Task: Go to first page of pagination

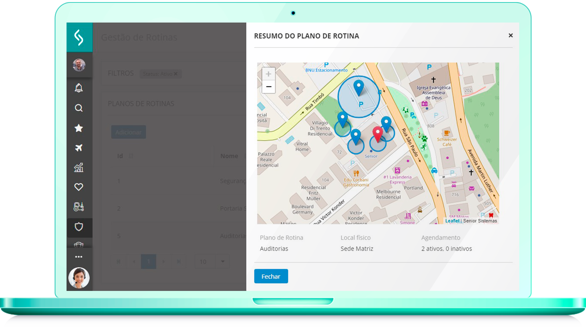Action: 118,262
